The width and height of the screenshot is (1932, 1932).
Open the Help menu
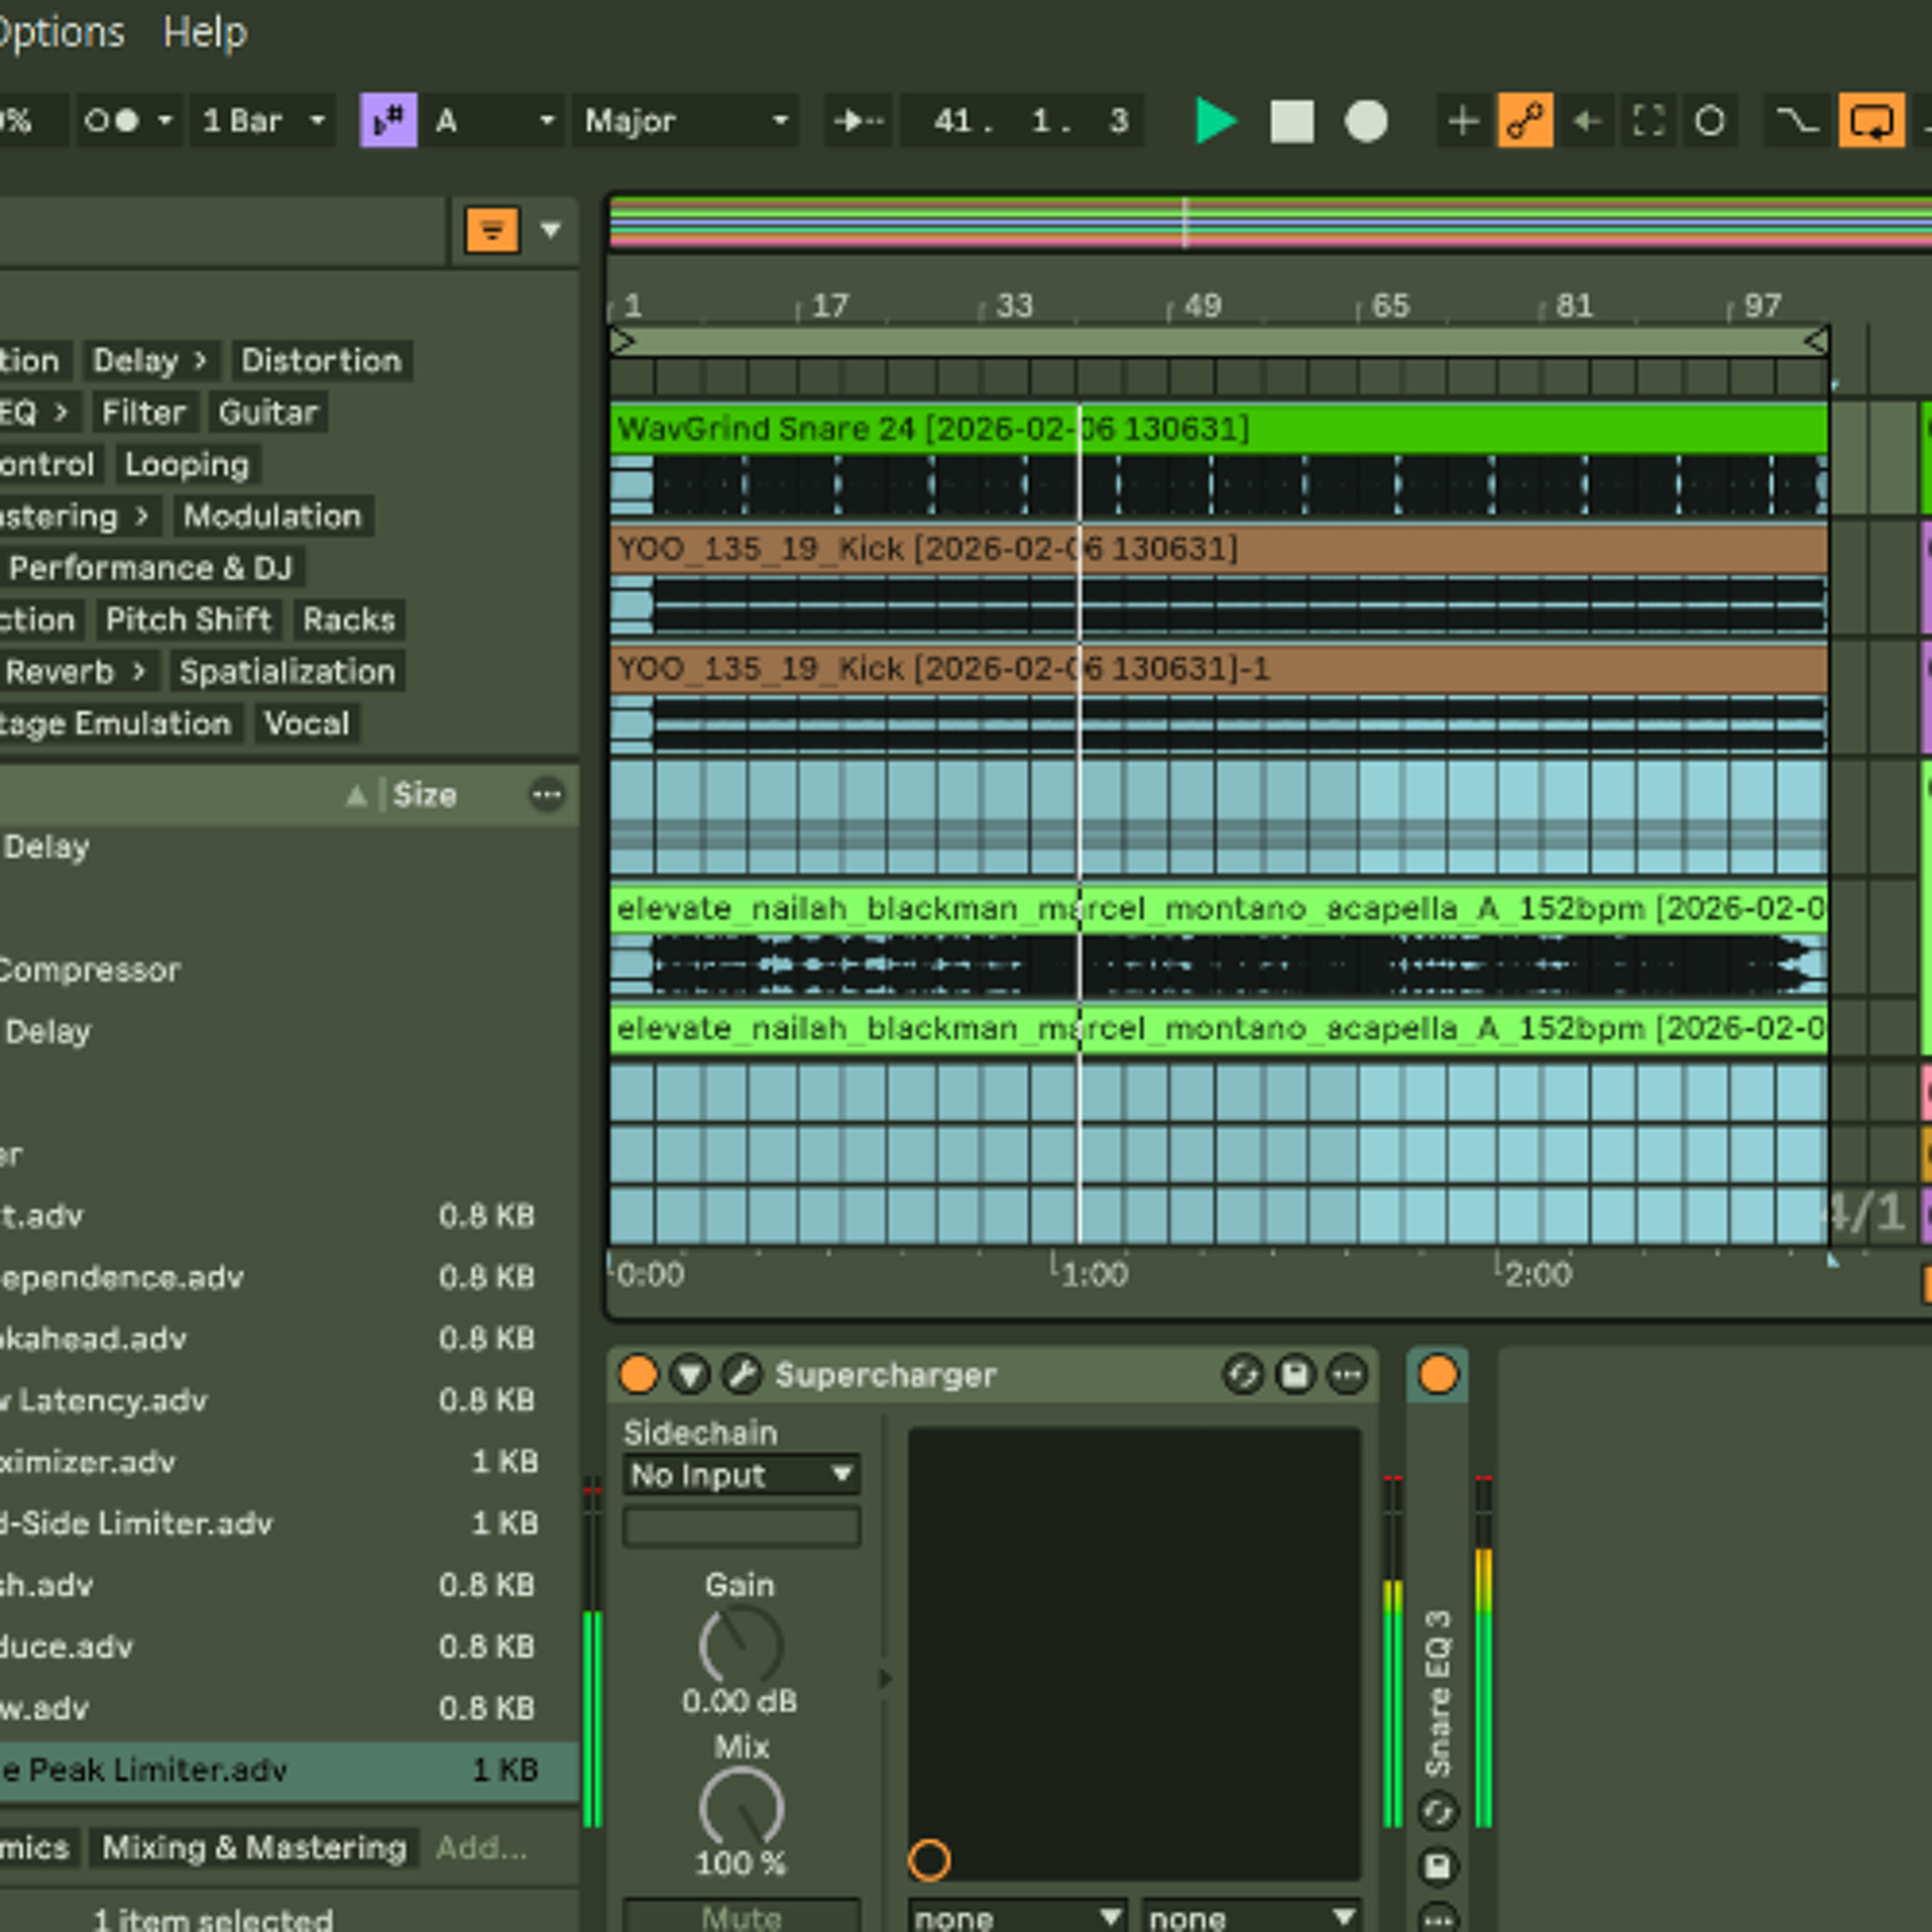[205, 32]
